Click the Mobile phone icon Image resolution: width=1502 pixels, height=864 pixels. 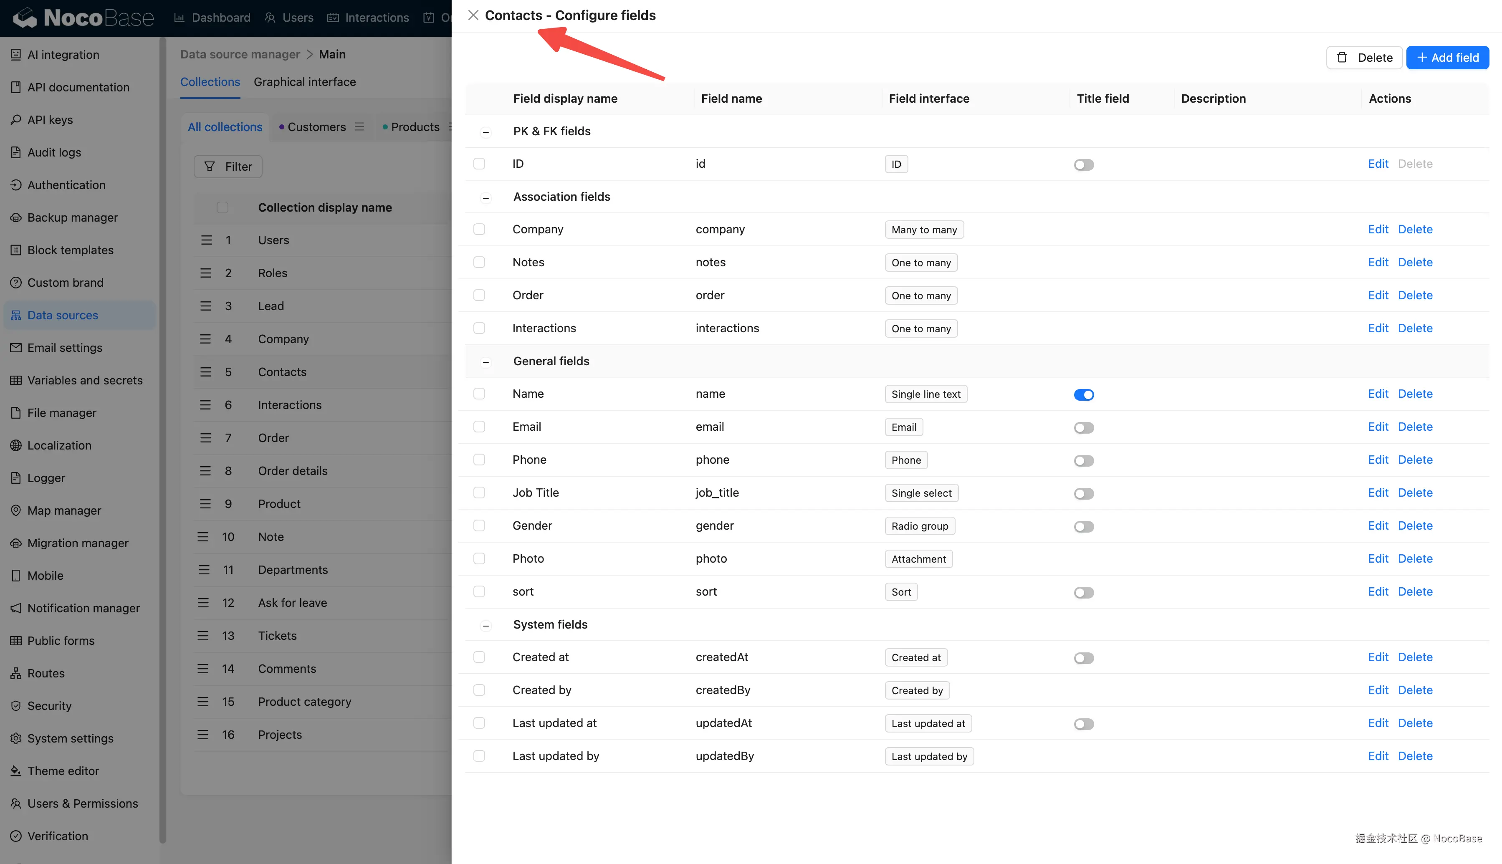(x=16, y=576)
